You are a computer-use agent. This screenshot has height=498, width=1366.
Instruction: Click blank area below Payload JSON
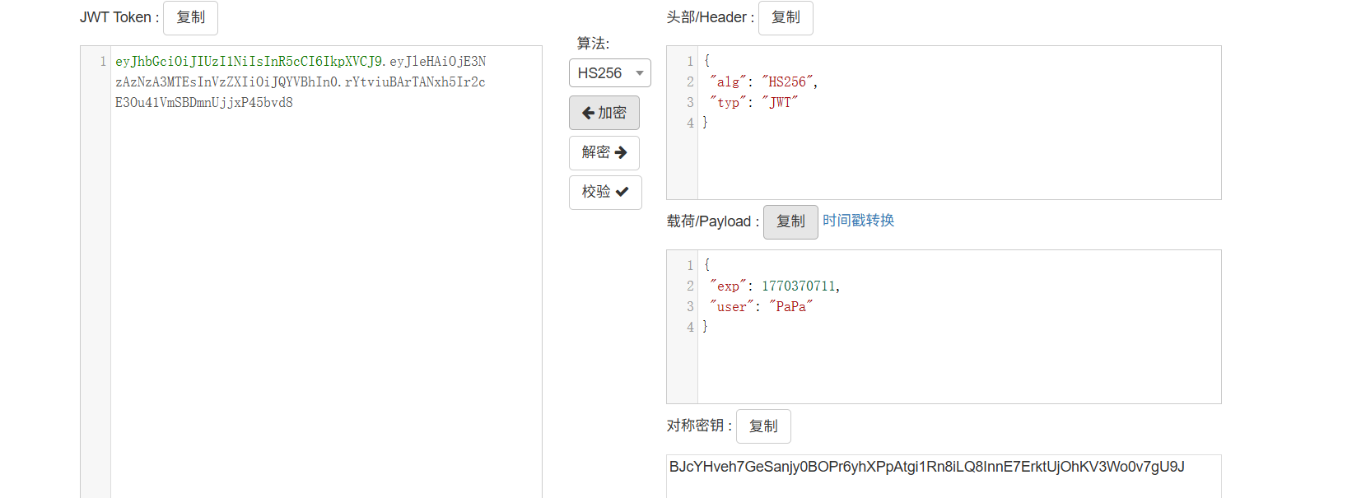[955, 370]
